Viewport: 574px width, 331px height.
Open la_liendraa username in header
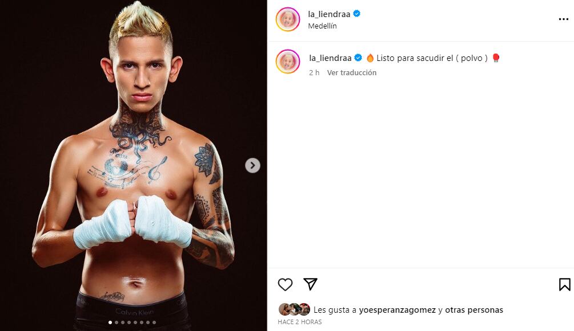[x=329, y=14]
